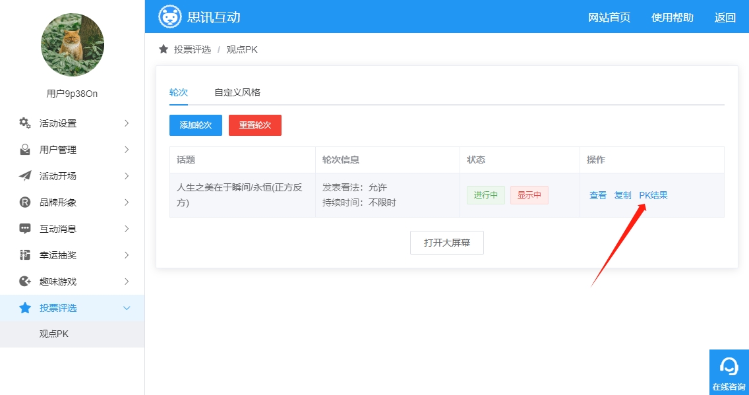
Task: Click 发表看法：允许 text
Action: (355, 187)
